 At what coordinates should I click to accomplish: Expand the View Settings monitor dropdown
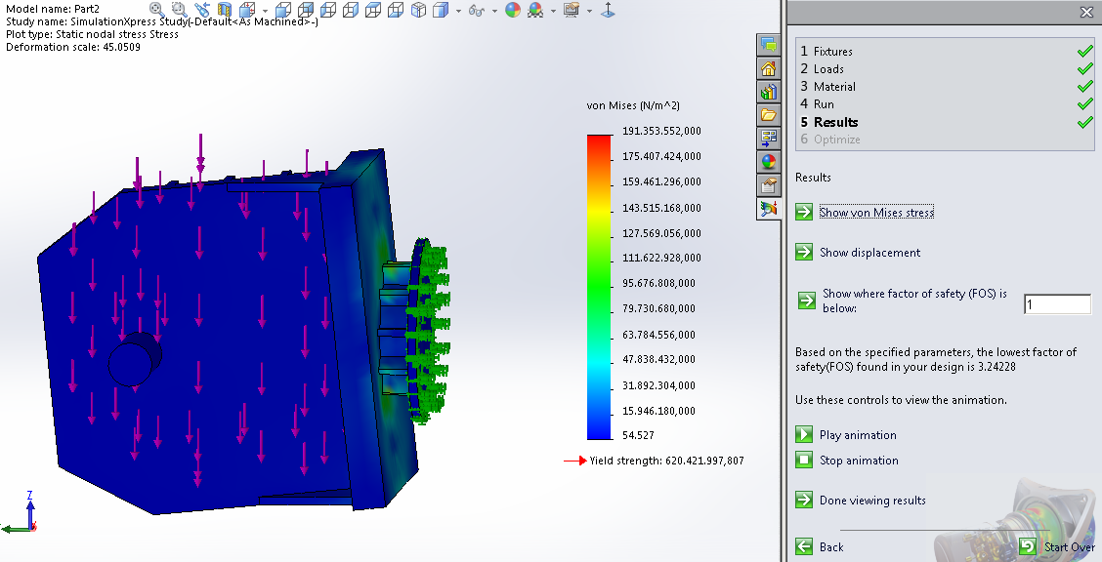coord(589,11)
